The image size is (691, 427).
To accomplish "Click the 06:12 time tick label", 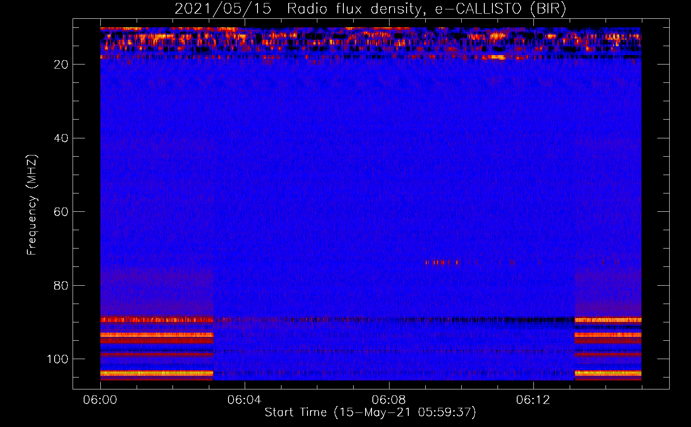I will [x=533, y=400].
